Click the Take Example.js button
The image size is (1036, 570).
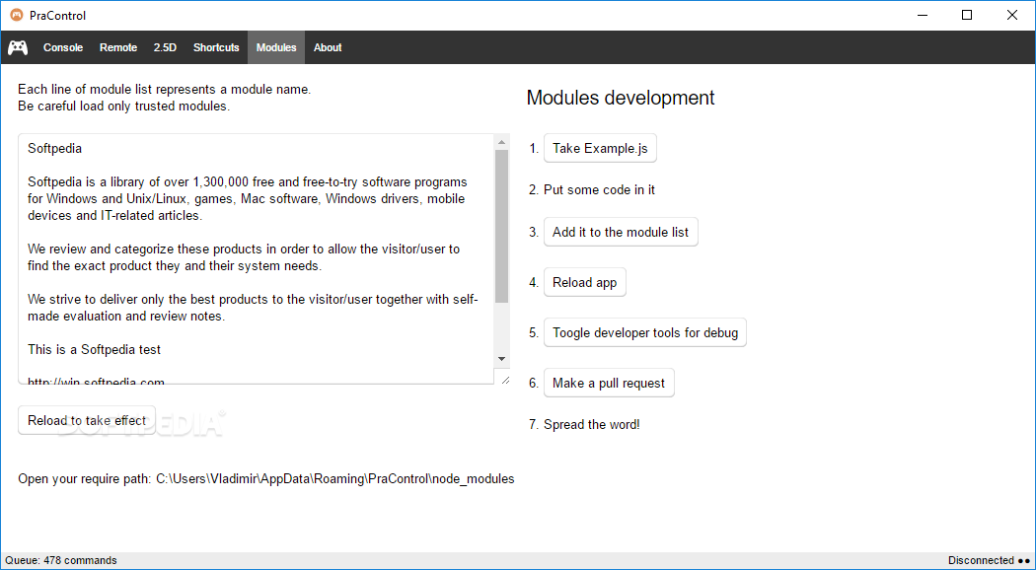pos(600,148)
